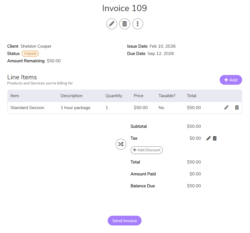Open client Sheldon Cooper
250x233 pixels.
(x=36, y=46)
